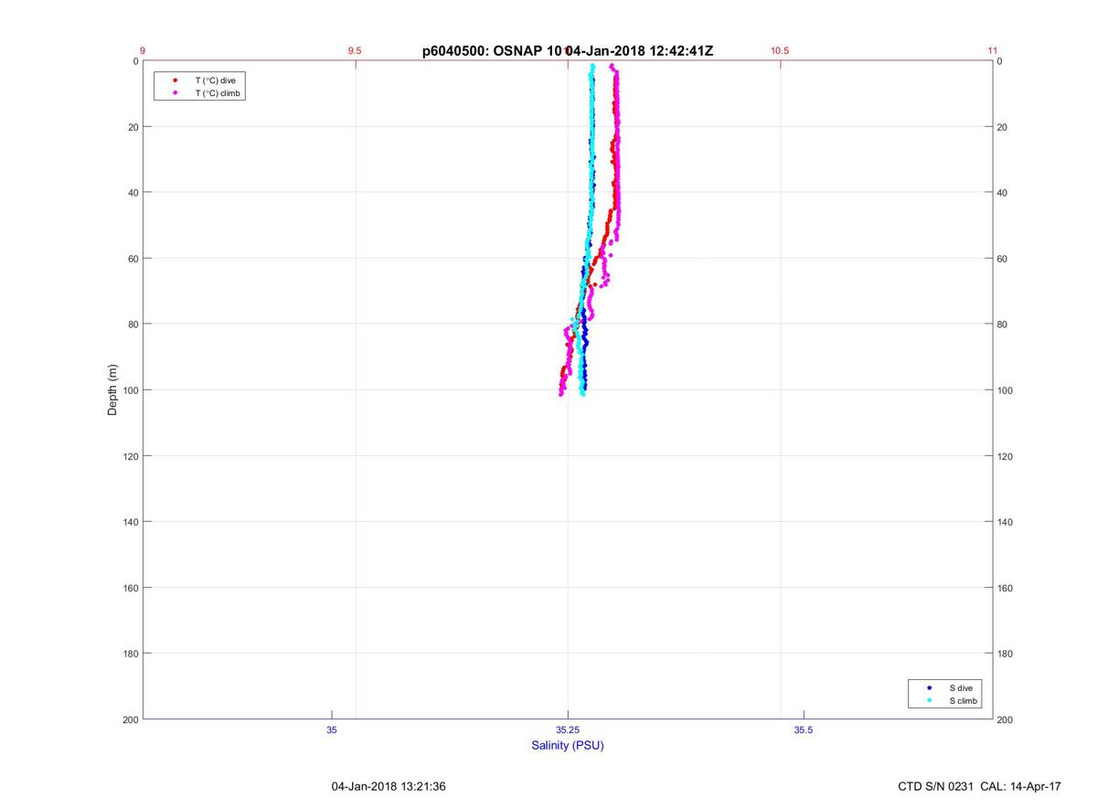Click the 120 tick on right depth axis
This screenshot has width=1097, height=809.
point(1006,456)
